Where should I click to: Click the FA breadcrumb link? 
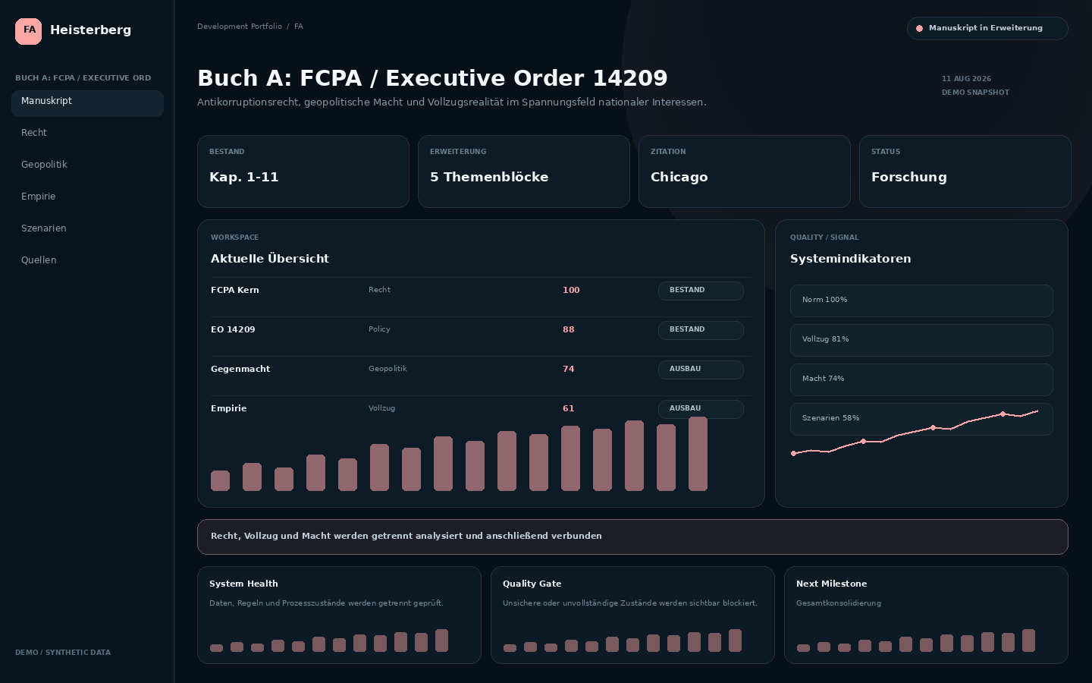299,27
